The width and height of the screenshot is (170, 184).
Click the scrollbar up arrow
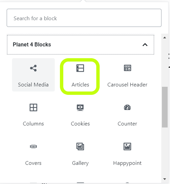(x=165, y=38)
